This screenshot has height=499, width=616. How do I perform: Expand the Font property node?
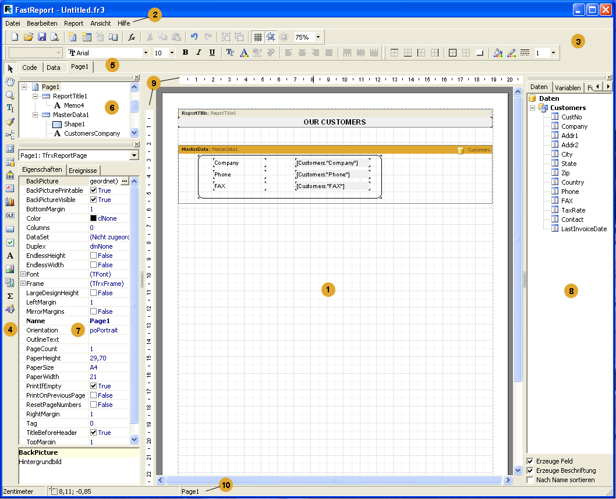point(23,274)
